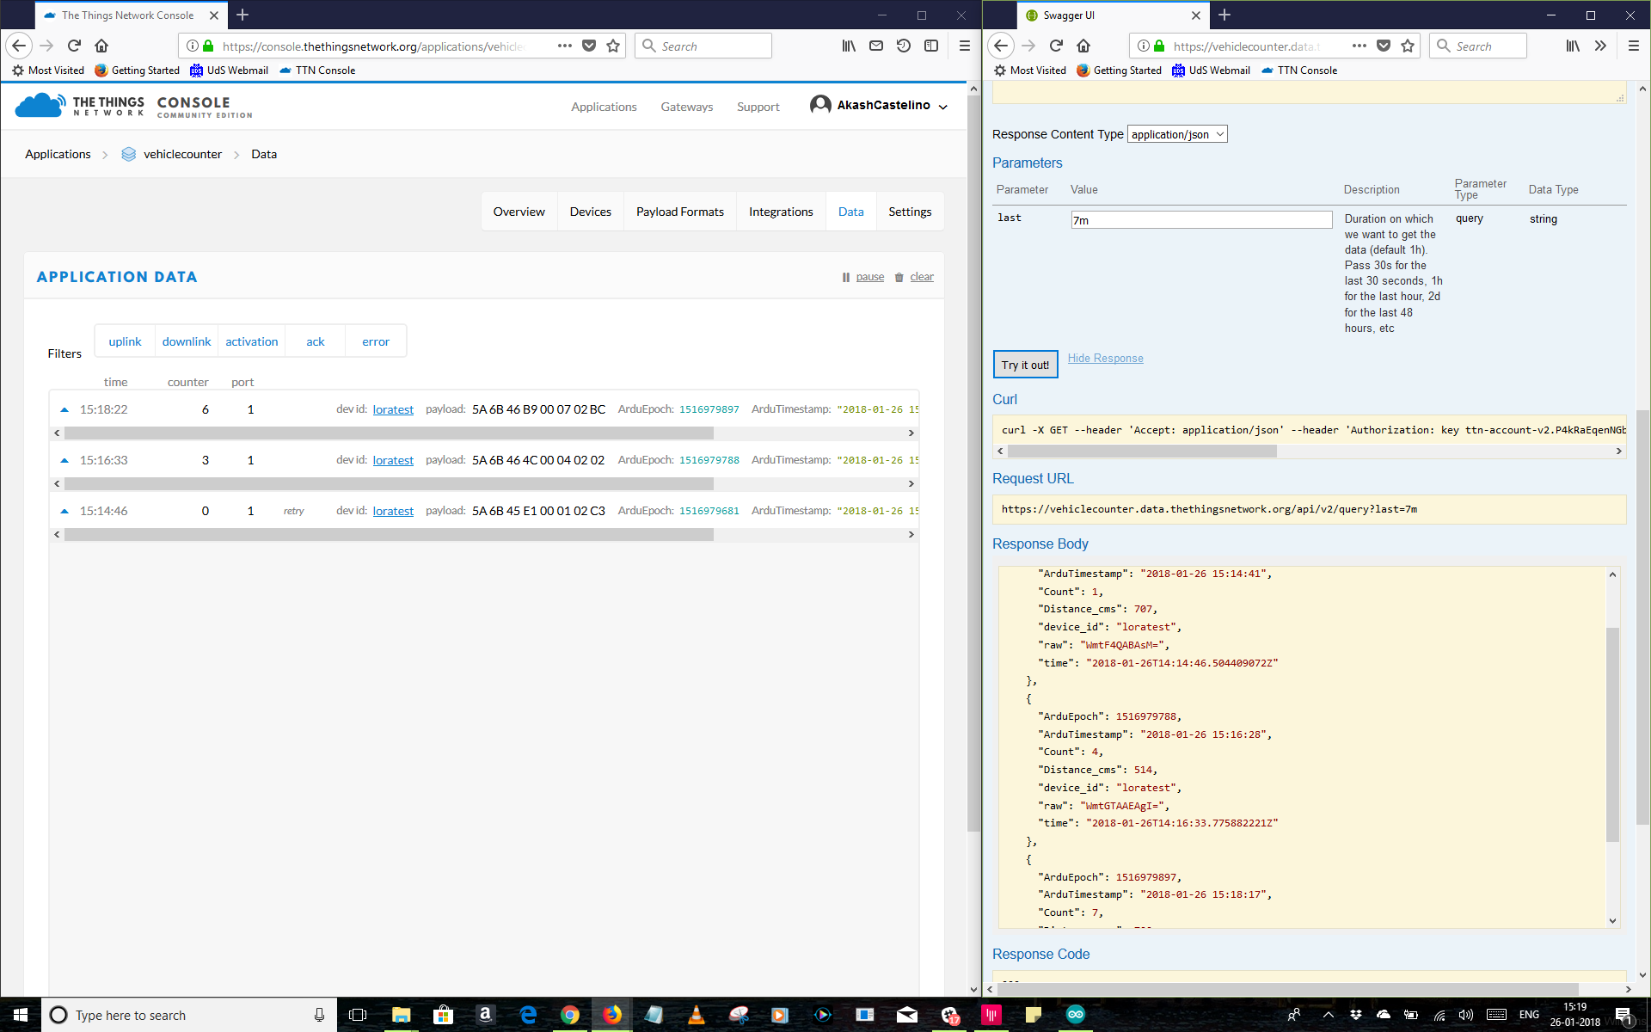The width and height of the screenshot is (1651, 1032).
Task: Open the TTN Console bookmark in left window
Action: click(x=317, y=71)
